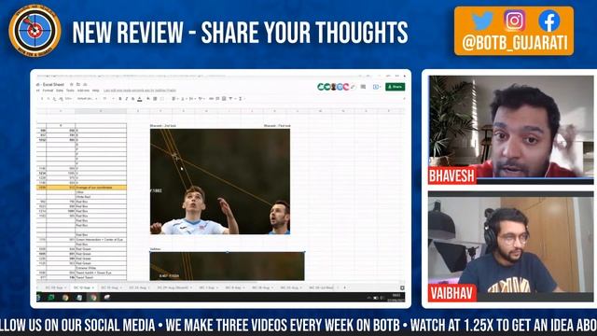
Task: Open the zoom percentage dropdown
Action: click(x=68, y=99)
